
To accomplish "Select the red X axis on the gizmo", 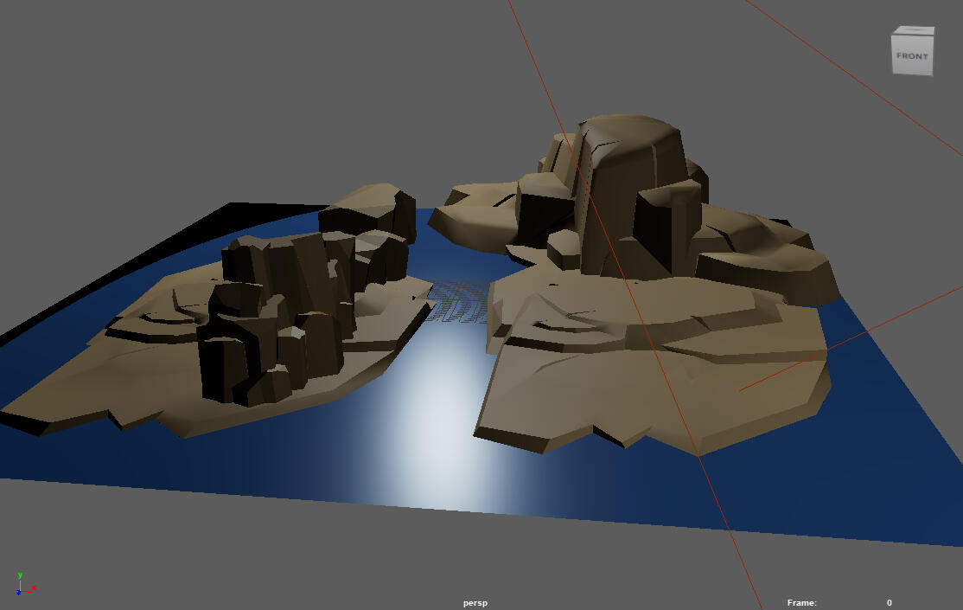I will 27,592.
